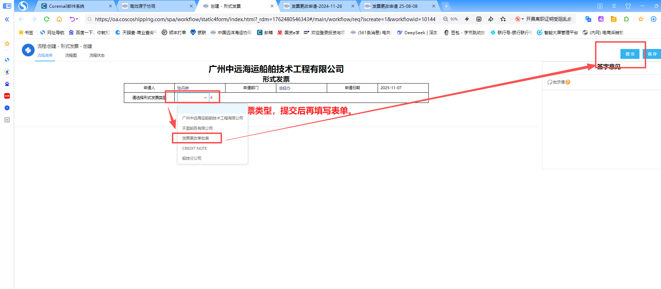Click the 提交 submit button
Screen dimensions: 661x289
(630, 54)
